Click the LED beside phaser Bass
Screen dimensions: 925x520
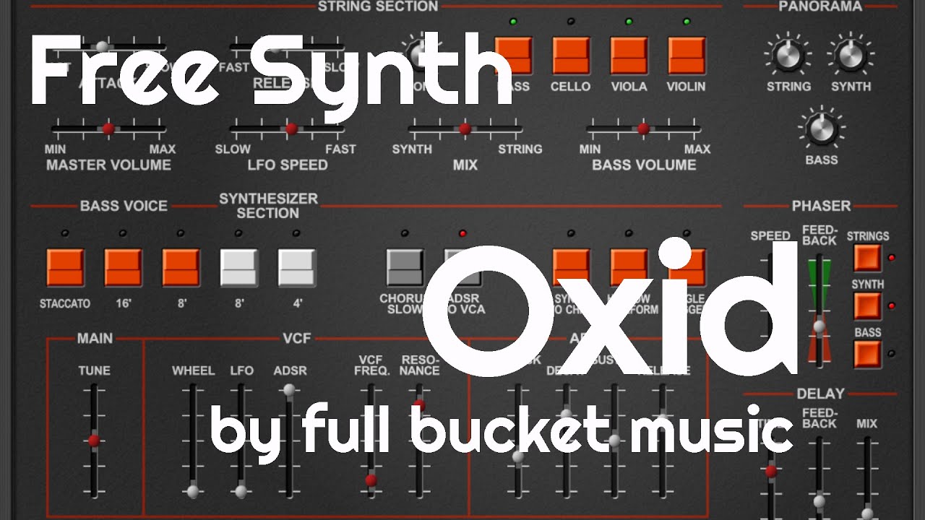(891, 353)
